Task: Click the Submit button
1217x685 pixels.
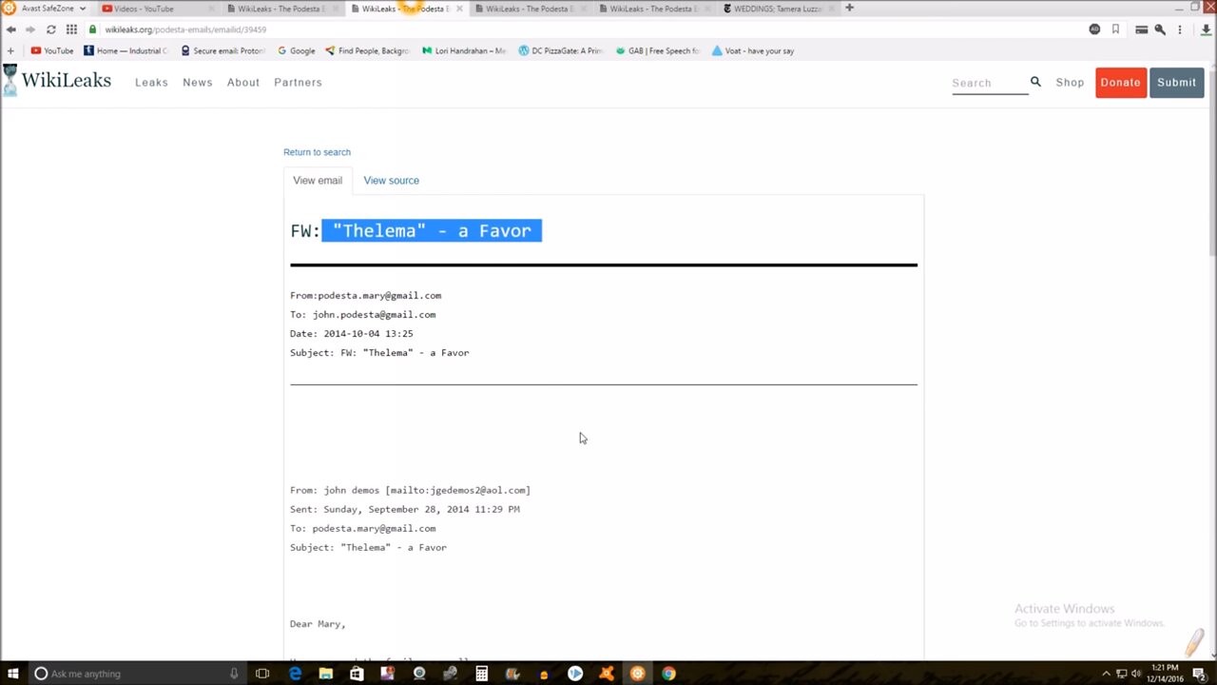Action: pyautogui.click(x=1176, y=82)
